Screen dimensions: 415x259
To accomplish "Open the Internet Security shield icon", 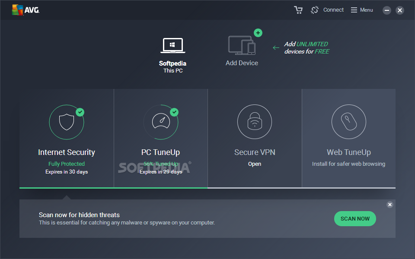I will click(x=67, y=122).
